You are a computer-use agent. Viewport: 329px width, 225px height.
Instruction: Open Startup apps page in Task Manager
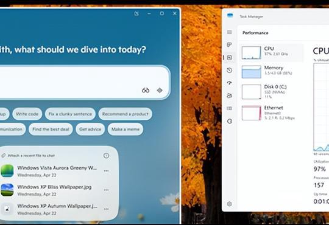pos(229,83)
